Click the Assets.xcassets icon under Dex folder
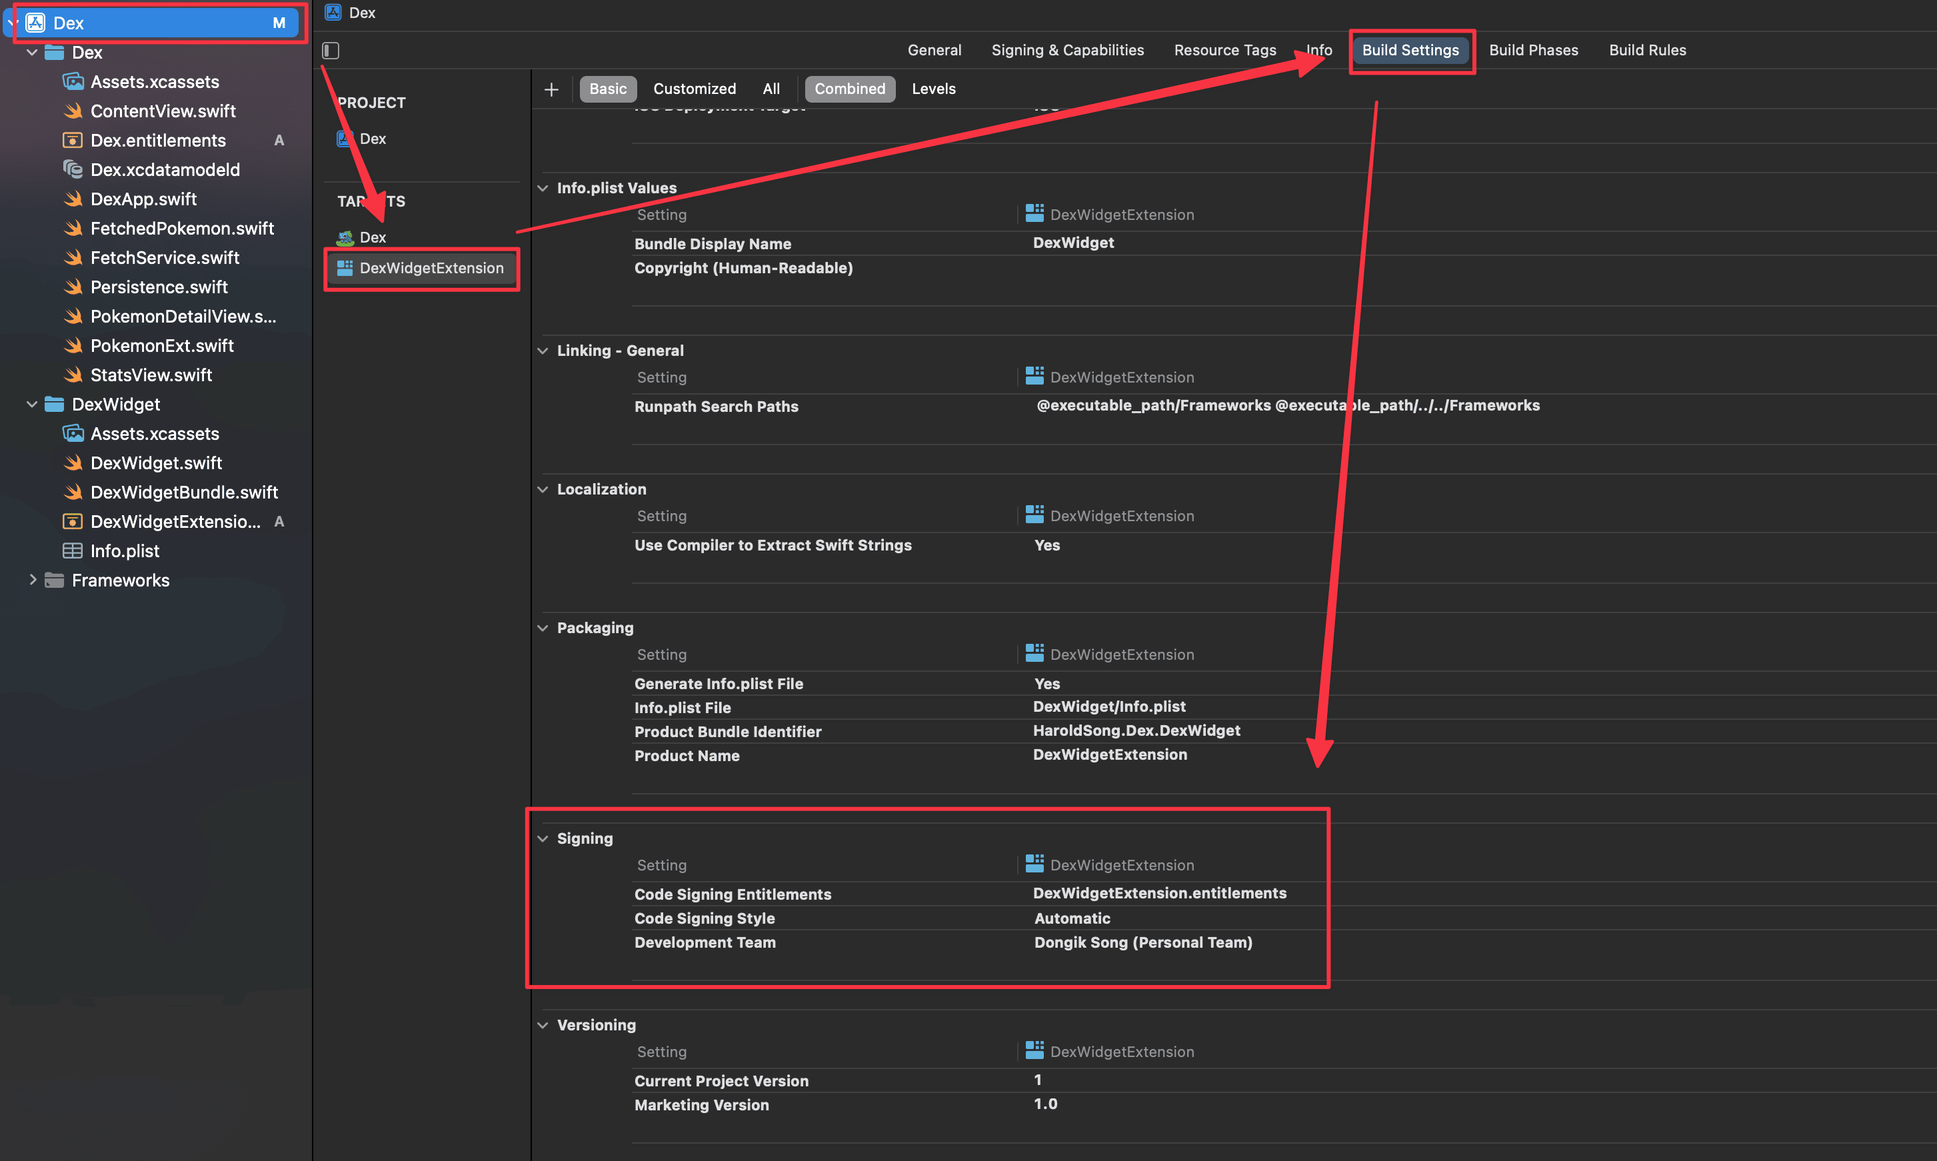This screenshot has height=1161, width=1937. pyautogui.click(x=73, y=81)
